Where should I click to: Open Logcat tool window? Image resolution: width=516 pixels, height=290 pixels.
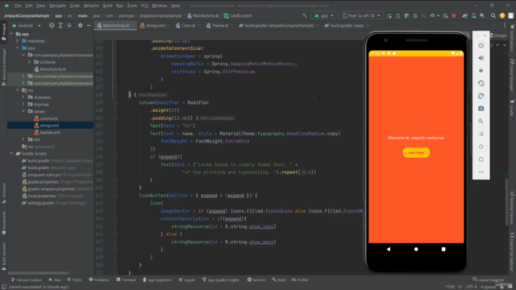[186, 280]
